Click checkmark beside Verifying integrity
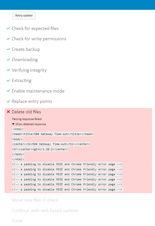The image size is (155, 226). click(x=8, y=70)
